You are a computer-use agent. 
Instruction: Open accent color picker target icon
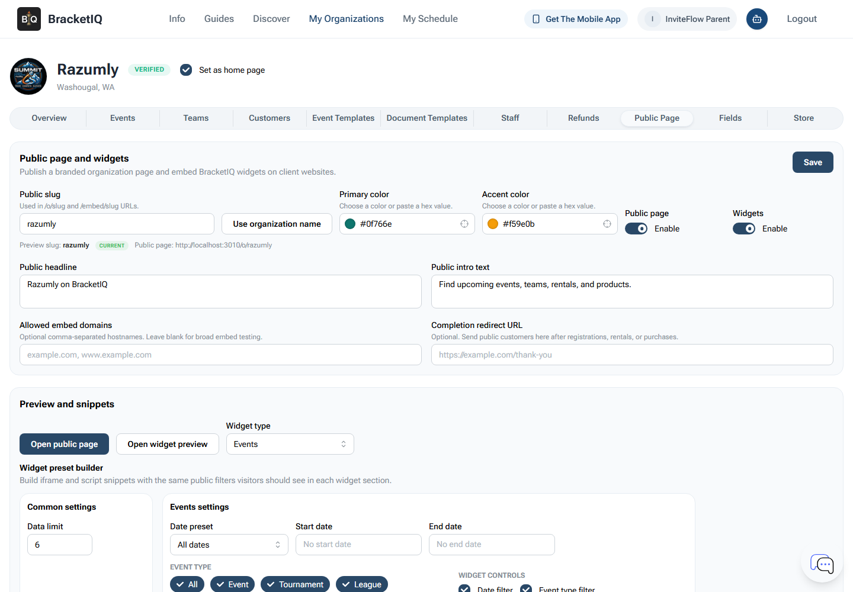(607, 224)
